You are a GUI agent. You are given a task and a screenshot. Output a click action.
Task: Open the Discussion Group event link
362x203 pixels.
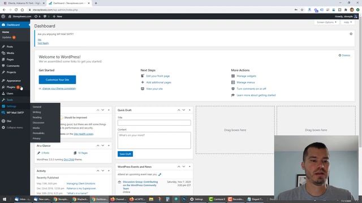(x=140, y=186)
